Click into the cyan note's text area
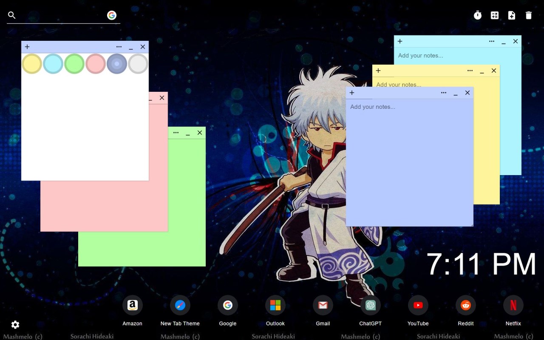 [457, 56]
